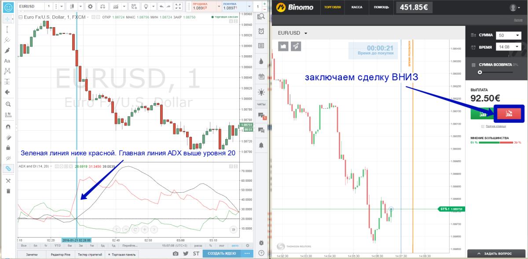Screen dimensions: 528x259
Task: Open the КАССА tab in Binomo
Action: coord(357,7)
